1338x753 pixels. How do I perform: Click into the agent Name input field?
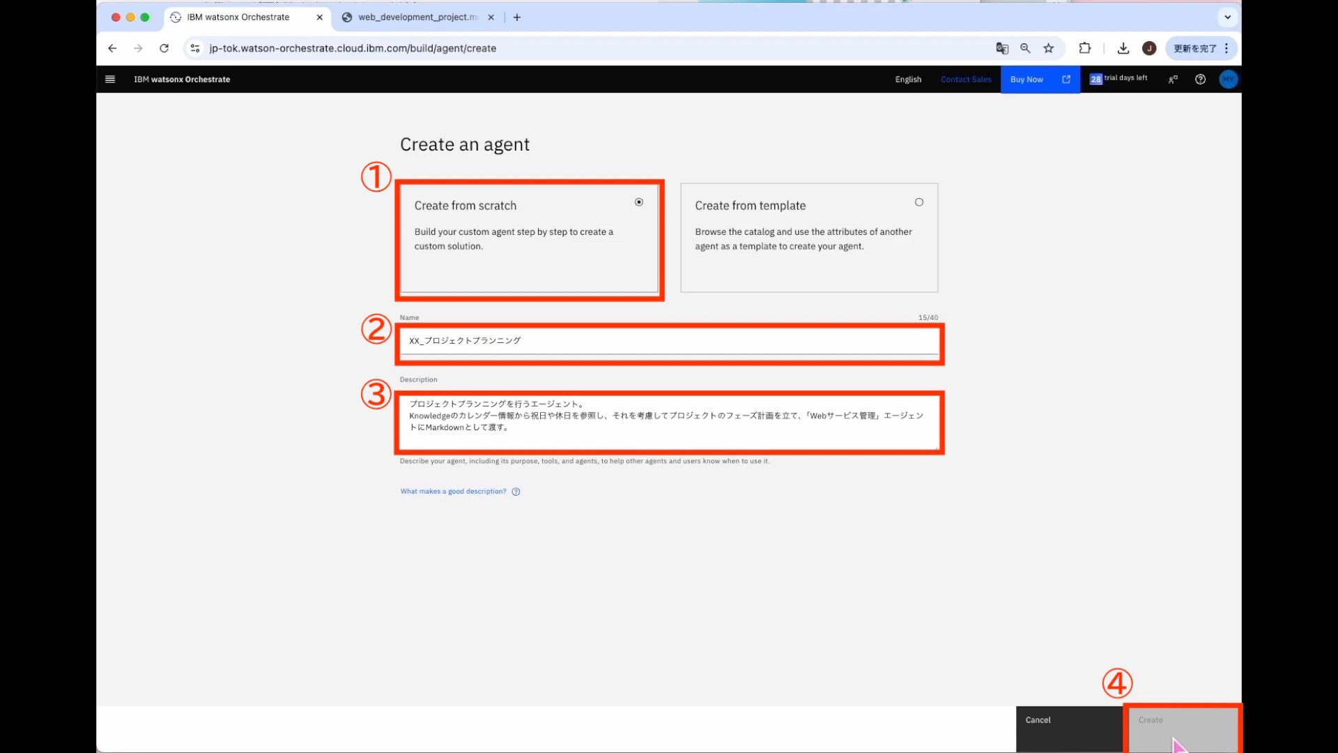pyautogui.click(x=669, y=341)
